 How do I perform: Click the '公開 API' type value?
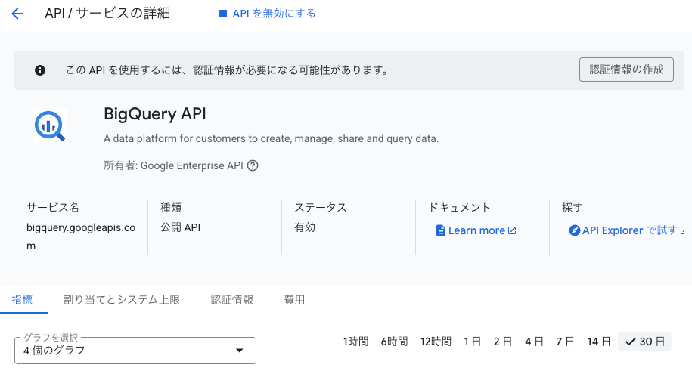[180, 227]
